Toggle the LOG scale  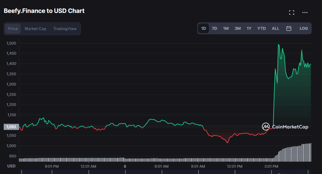(x=303, y=28)
